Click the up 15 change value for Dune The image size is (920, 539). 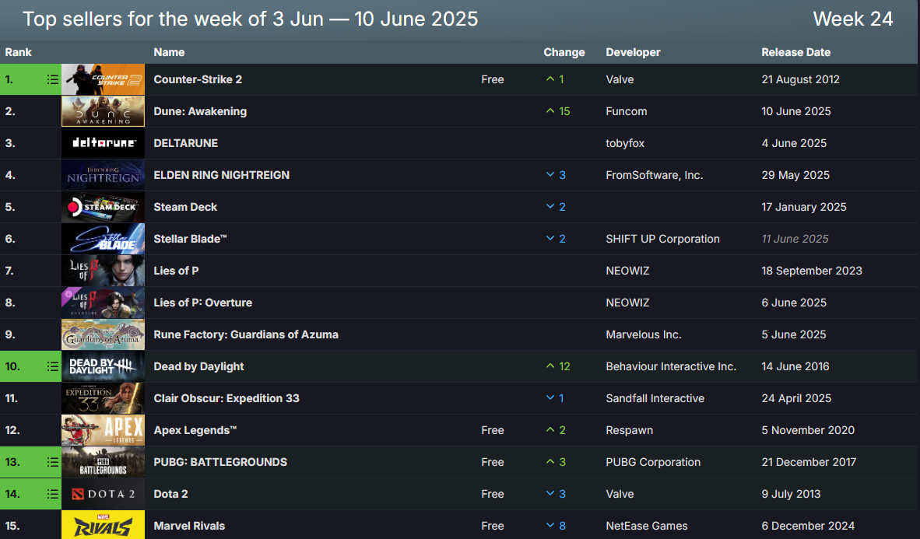pyautogui.click(x=558, y=111)
